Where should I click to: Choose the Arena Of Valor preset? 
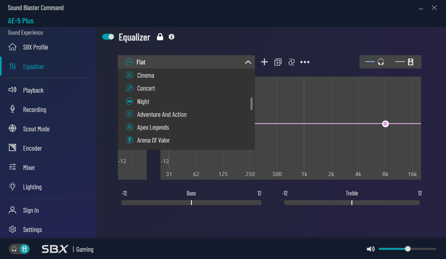pos(186,140)
